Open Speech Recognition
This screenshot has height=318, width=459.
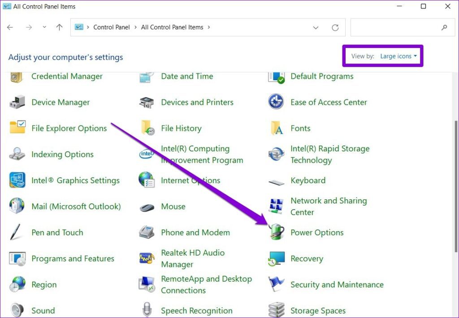click(x=197, y=310)
